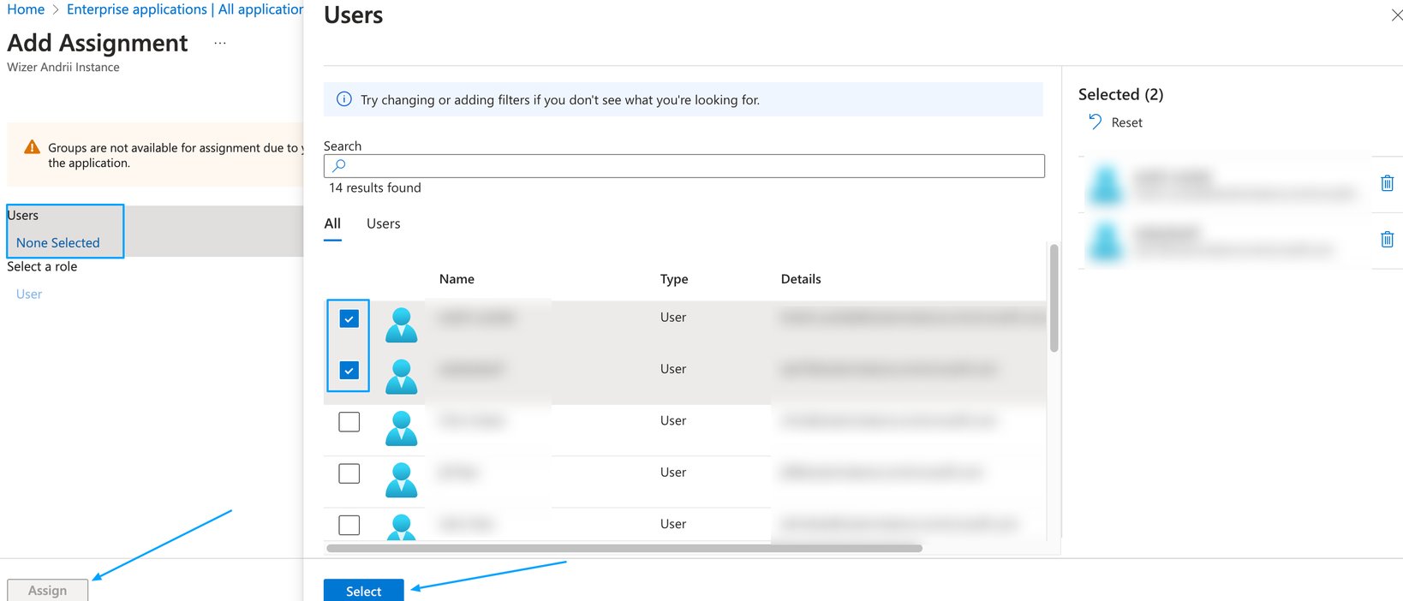Click the Reset undo arrow icon
Image resolution: width=1403 pixels, height=601 pixels.
click(1095, 122)
